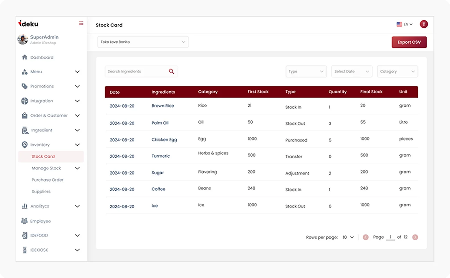Click the Analitycs bar chart icon

pos(25,206)
